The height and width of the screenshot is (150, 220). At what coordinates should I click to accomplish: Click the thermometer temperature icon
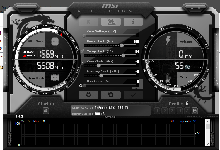click(168, 78)
